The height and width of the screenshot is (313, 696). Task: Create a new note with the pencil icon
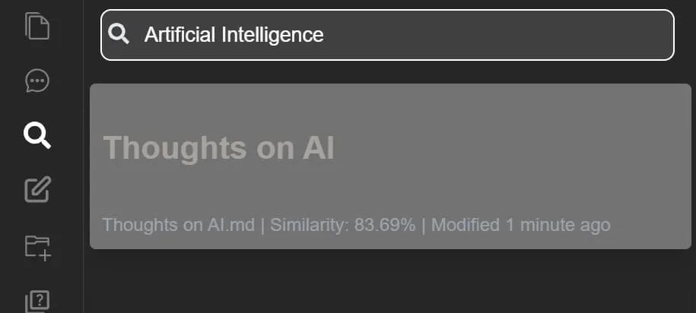(37, 190)
